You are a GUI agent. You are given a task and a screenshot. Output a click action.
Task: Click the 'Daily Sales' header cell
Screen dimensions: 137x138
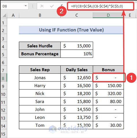coord(77,70)
